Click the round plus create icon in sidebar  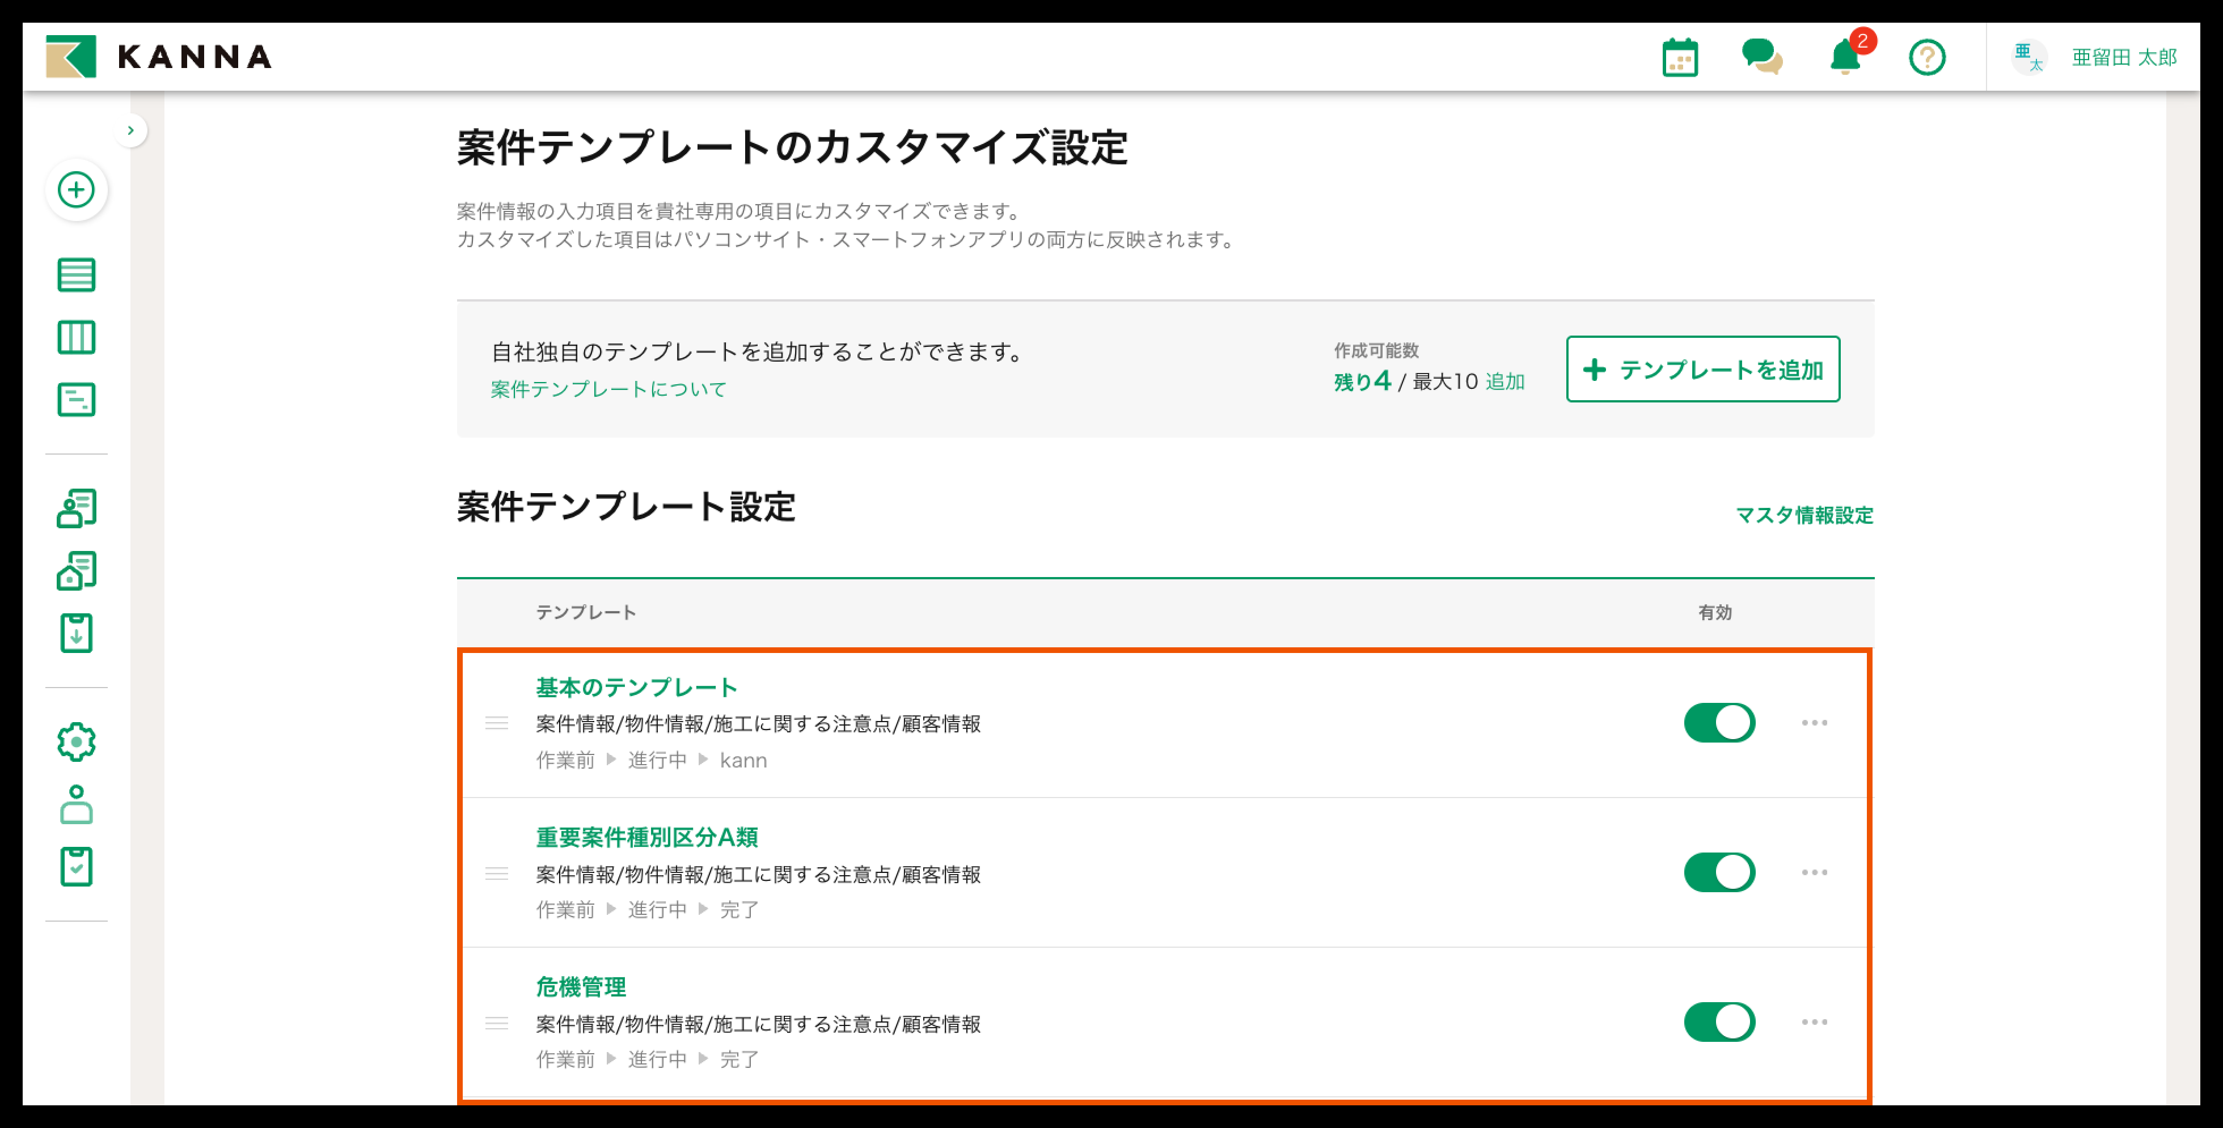click(76, 190)
